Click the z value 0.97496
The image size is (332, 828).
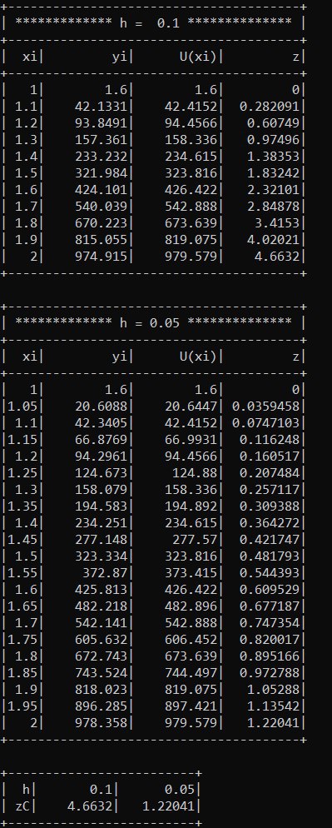click(273, 140)
